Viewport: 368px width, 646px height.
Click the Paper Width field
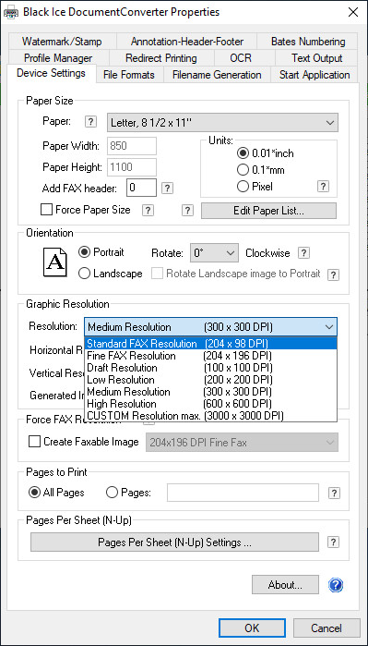pos(132,146)
